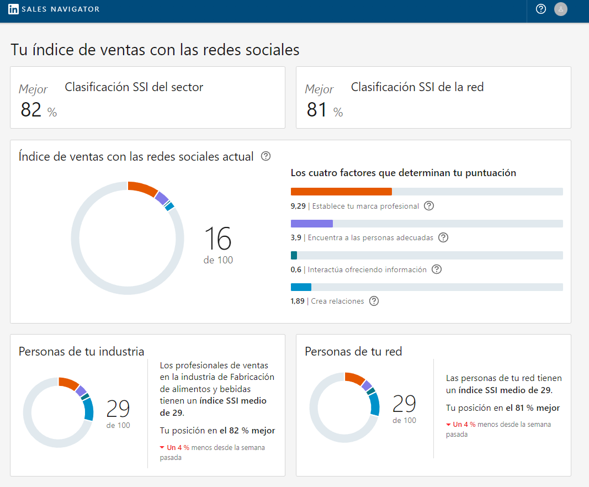Click the 1,89 score value
Screen dimensions: 589x487
pyautogui.click(x=298, y=301)
